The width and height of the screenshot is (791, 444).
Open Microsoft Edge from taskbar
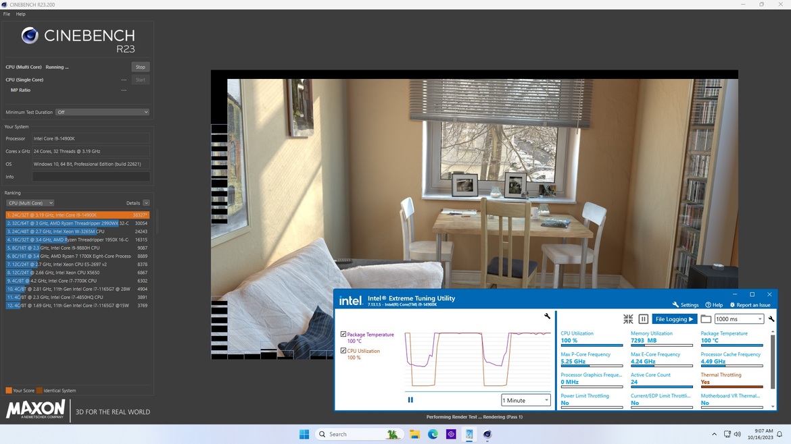click(433, 434)
